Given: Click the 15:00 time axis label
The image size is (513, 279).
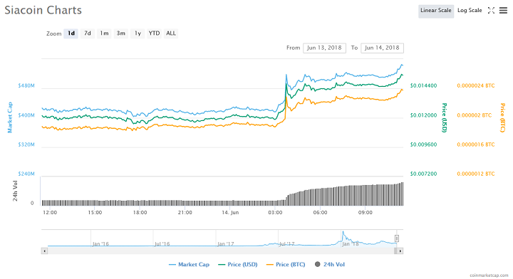Looking at the screenshot, I should pos(95,212).
